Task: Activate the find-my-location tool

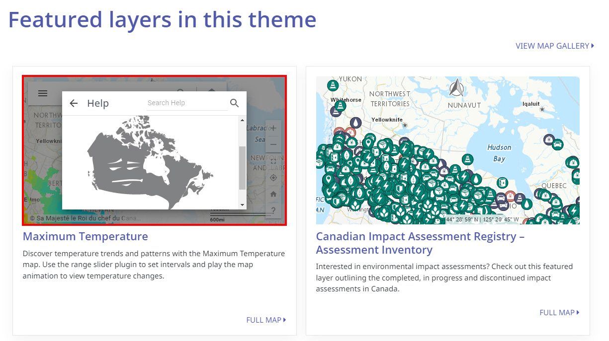Action: [x=273, y=177]
